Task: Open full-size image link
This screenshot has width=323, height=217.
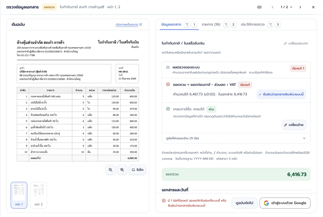Action: (x=129, y=24)
